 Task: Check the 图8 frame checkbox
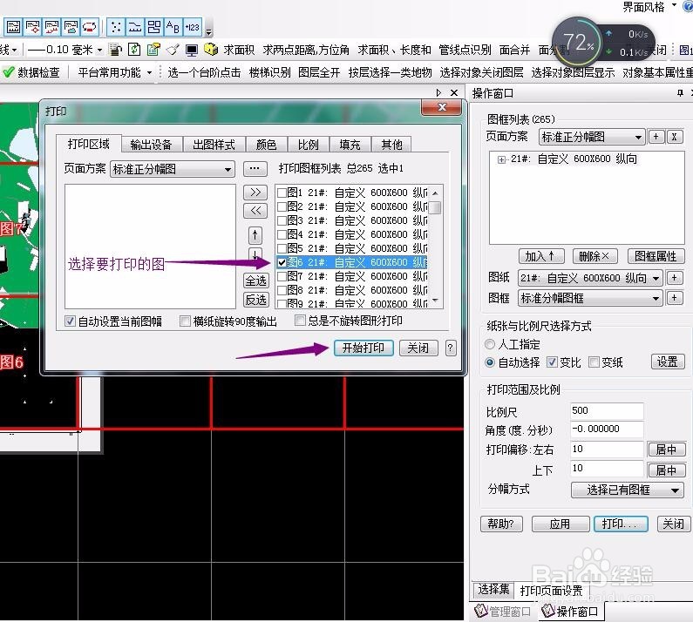pos(282,290)
